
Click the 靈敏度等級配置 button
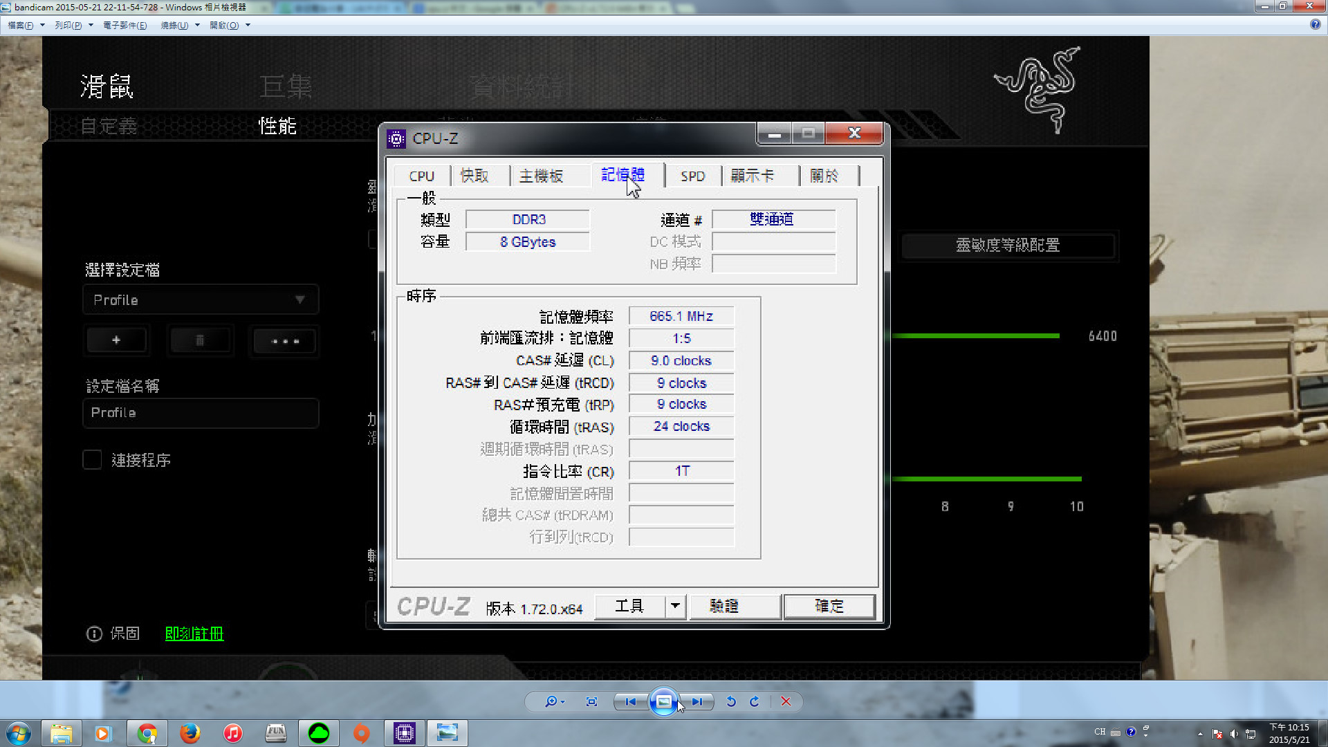1008,246
